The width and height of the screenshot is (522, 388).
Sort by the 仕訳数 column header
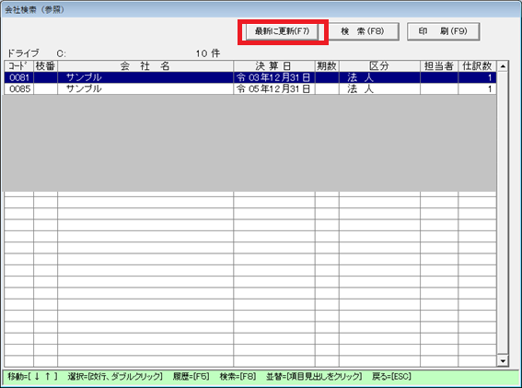click(477, 66)
